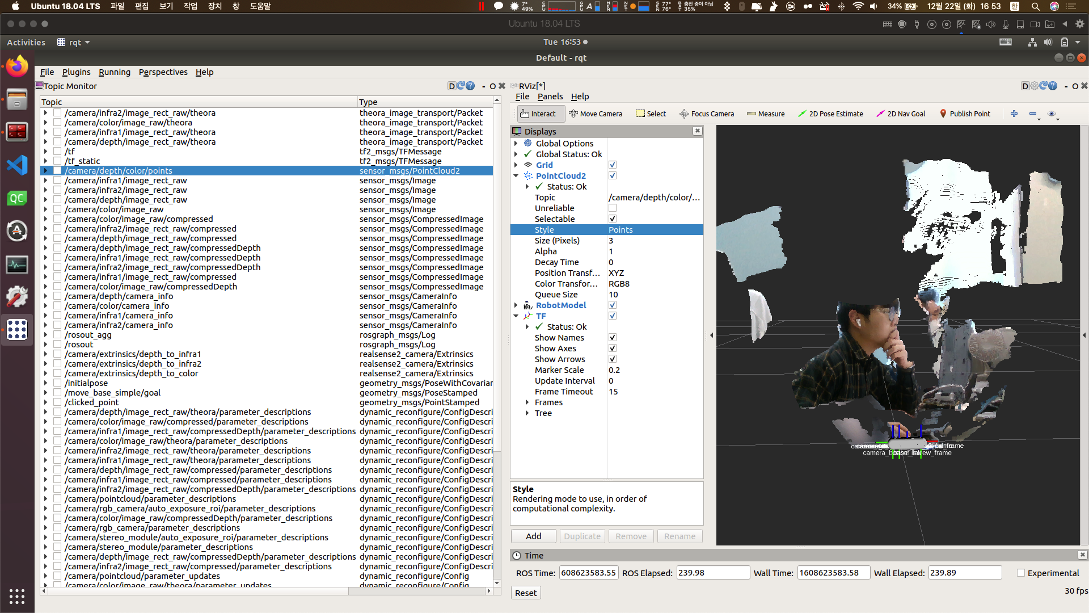Activate the Select tool in RViz
This screenshot has height=613, width=1089.
651,114
